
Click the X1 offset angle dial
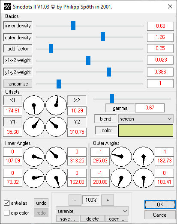pyautogui.click(x=34, y=105)
